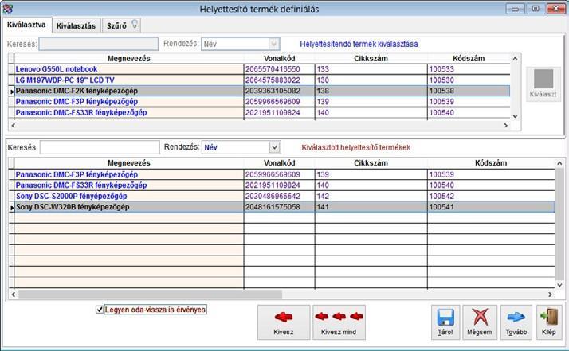Viewport: 569px width, 351px height.
Task: Open the upper disabled Rendezés dropdown
Action: (x=275, y=44)
